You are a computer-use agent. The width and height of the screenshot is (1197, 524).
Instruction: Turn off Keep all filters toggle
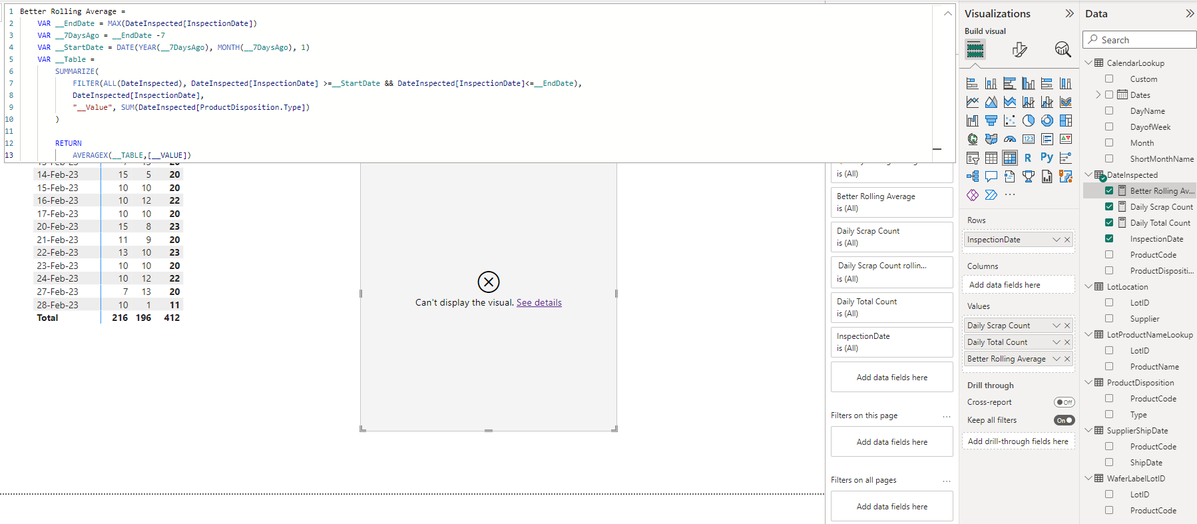pyautogui.click(x=1064, y=420)
